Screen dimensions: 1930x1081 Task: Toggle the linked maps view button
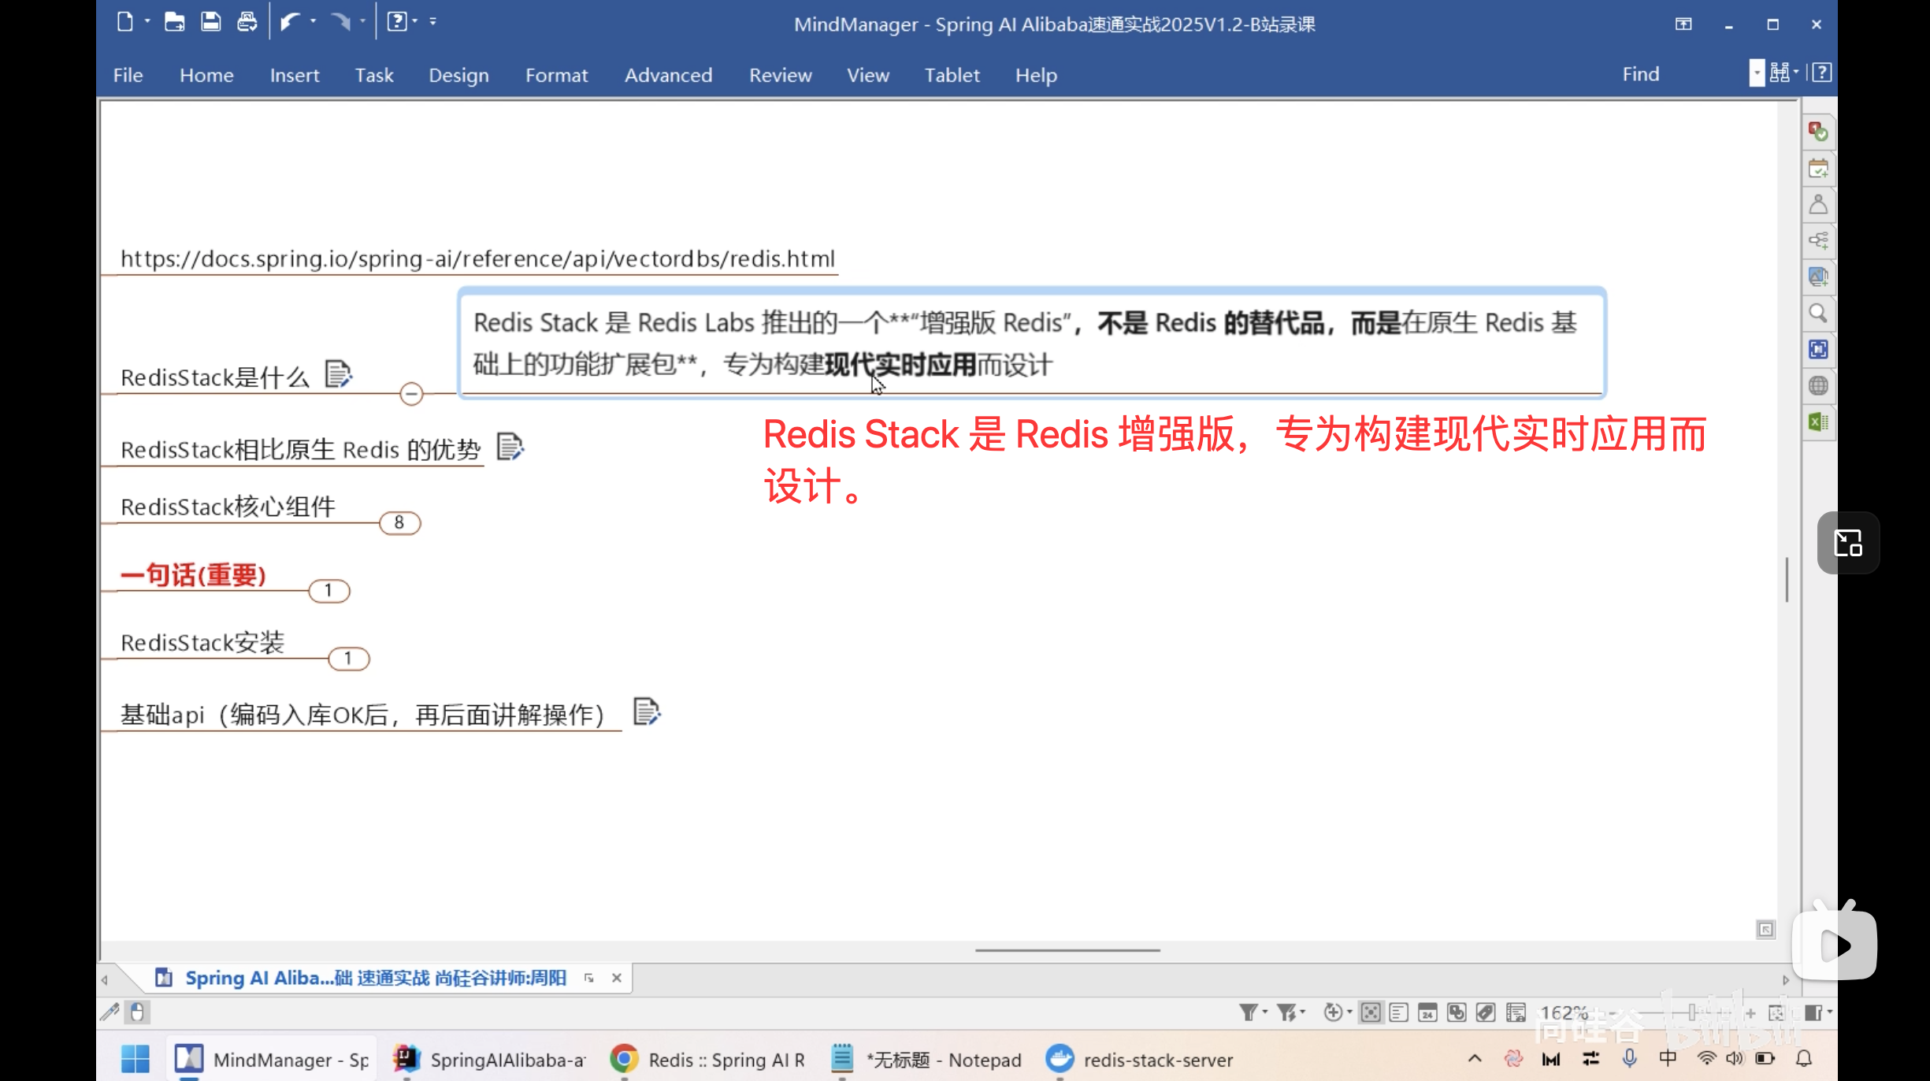1516,1012
